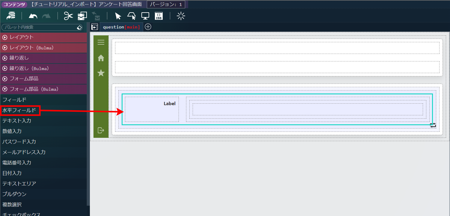Collapse the palette with the left-arrow panel icon
The width and height of the screenshot is (450, 216).
pos(95,27)
